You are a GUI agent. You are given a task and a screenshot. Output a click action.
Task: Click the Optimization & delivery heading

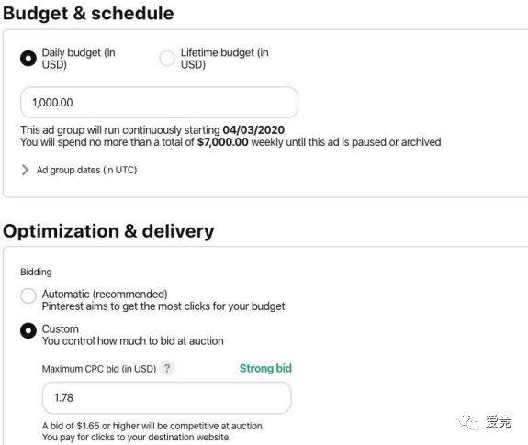pos(108,231)
